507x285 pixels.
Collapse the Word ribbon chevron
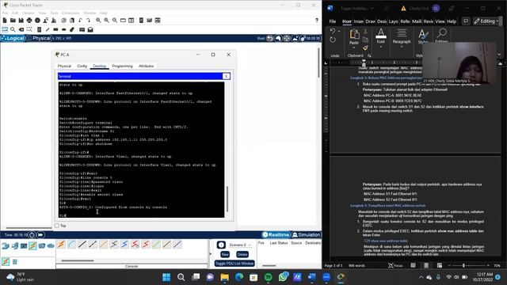[x=499, y=55]
